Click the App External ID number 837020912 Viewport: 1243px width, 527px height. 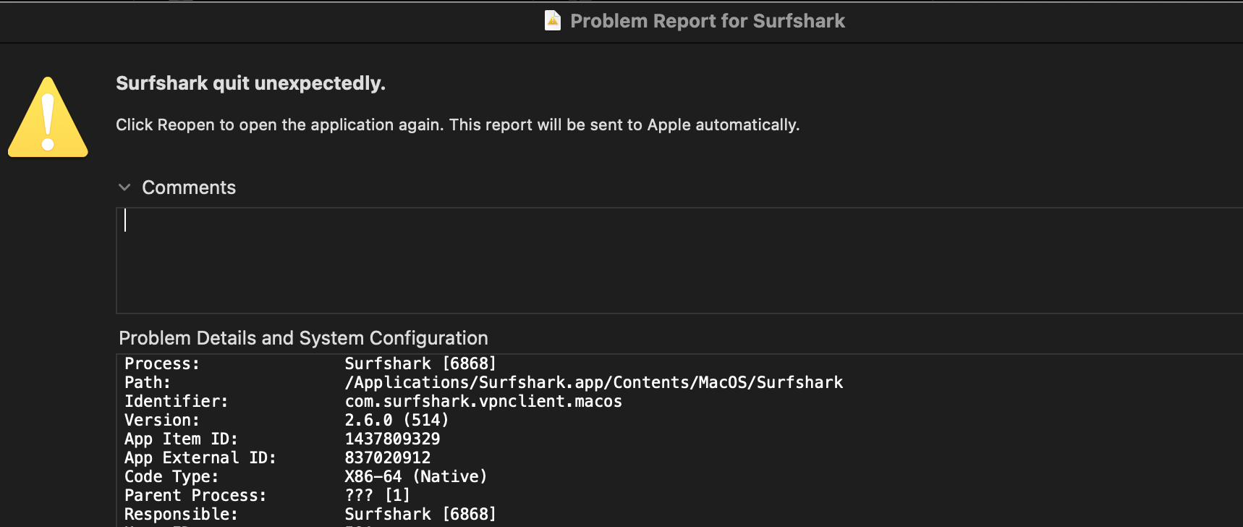(x=387, y=458)
